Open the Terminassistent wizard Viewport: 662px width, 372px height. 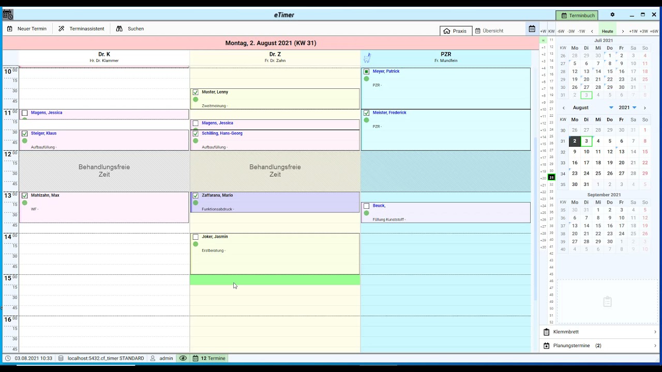click(81, 29)
